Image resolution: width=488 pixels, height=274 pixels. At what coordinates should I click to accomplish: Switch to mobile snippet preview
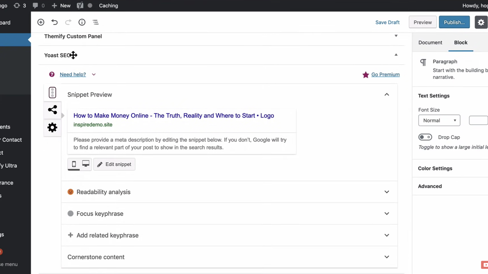(x=74, y=164)
